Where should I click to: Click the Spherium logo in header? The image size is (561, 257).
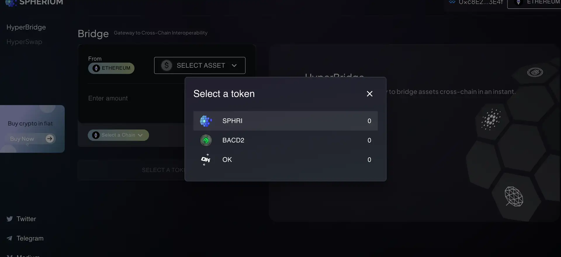point(11,3)
